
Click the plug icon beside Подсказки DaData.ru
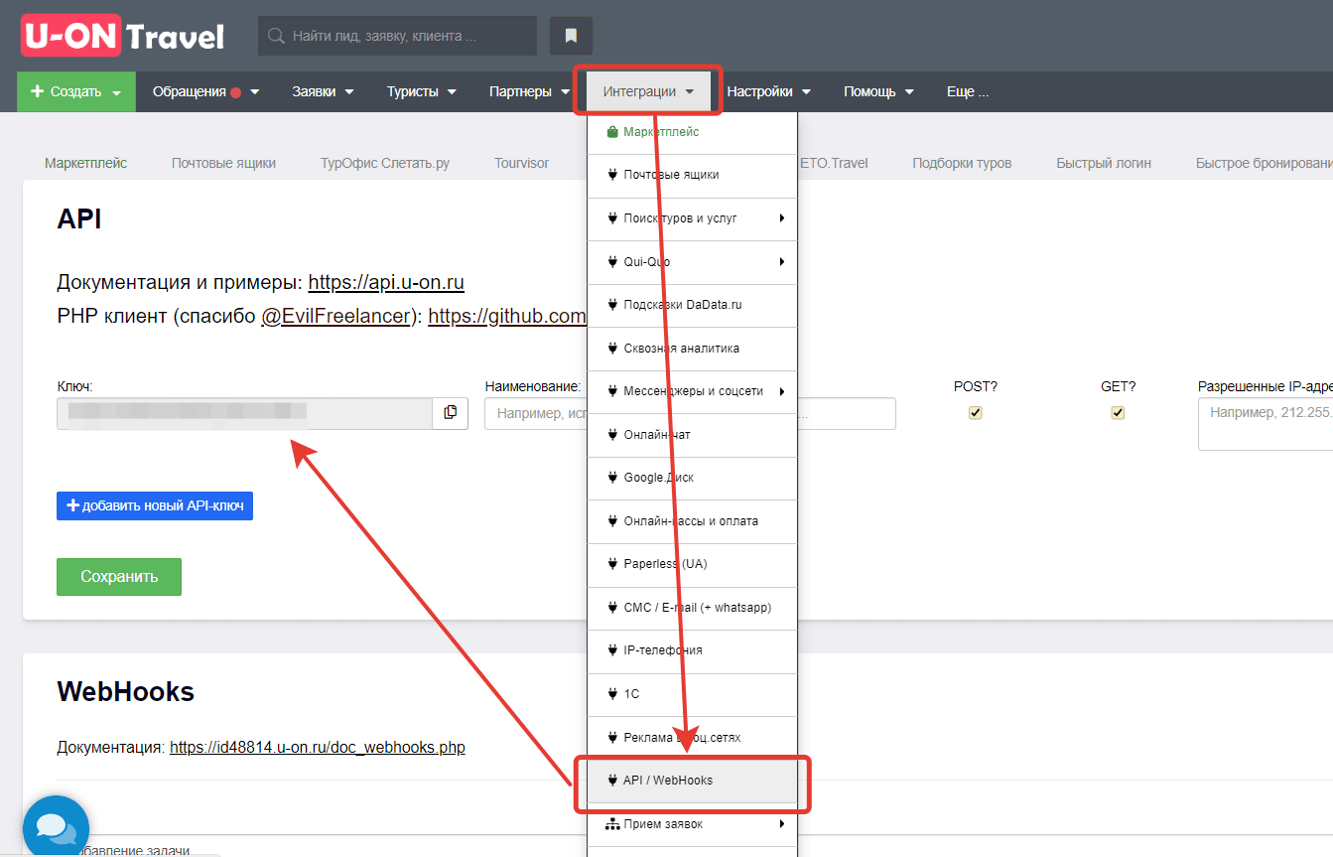612,305
